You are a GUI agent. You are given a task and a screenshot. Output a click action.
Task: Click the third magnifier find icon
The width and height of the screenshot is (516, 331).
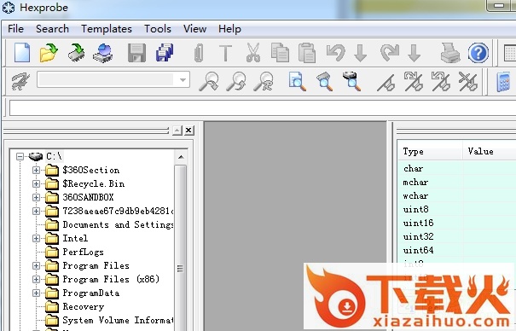point(264,81)
